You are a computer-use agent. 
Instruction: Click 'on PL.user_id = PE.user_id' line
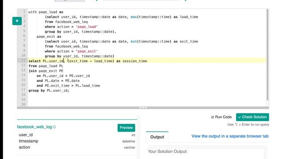[x=63, y=76]
